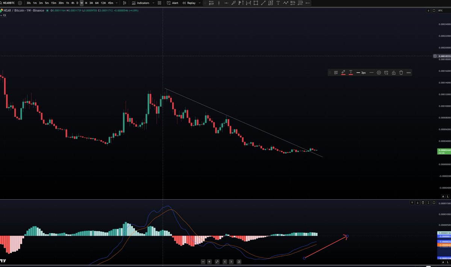Image resolution: width=451 pixels, height=267 pixels.
Task: Click the line style dash icon
Action: (x=371, y=73)
